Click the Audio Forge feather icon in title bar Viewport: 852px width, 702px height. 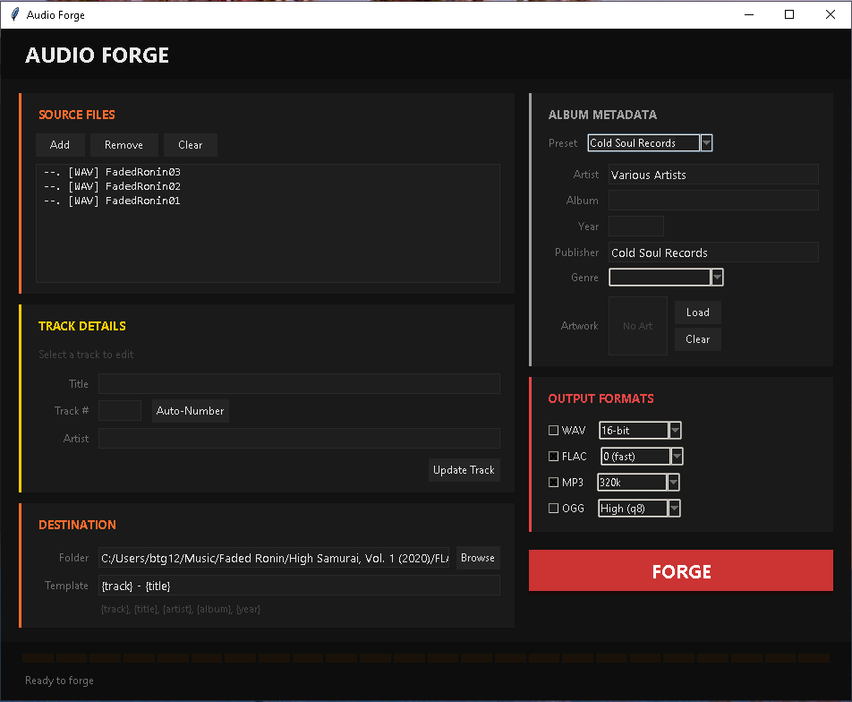[x=13, y=14]
